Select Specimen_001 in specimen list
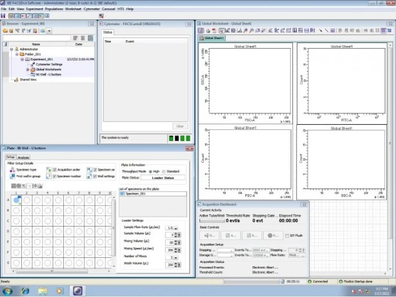396x297 pixels. [x=153, y=194]
